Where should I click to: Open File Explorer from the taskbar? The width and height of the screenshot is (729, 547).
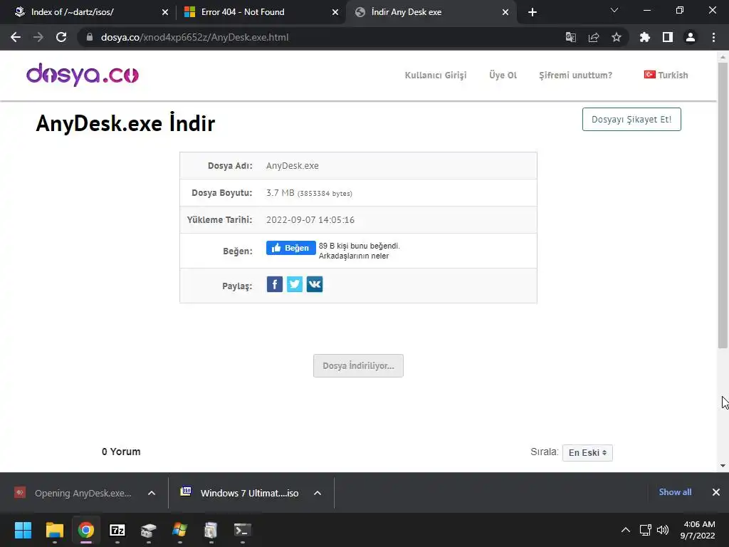tap(54, 530)
